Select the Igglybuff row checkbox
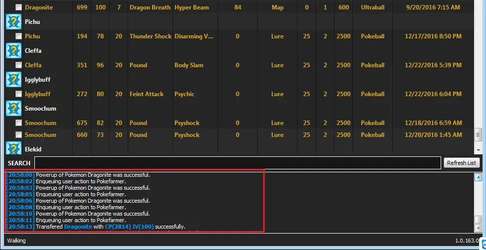486x250 pixels. (18, 94)
